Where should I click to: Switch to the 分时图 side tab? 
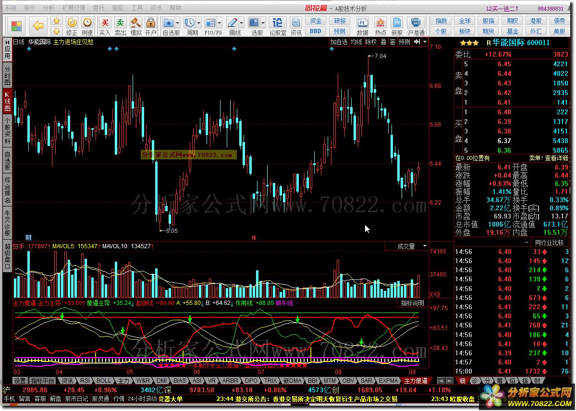coord(7,75)
